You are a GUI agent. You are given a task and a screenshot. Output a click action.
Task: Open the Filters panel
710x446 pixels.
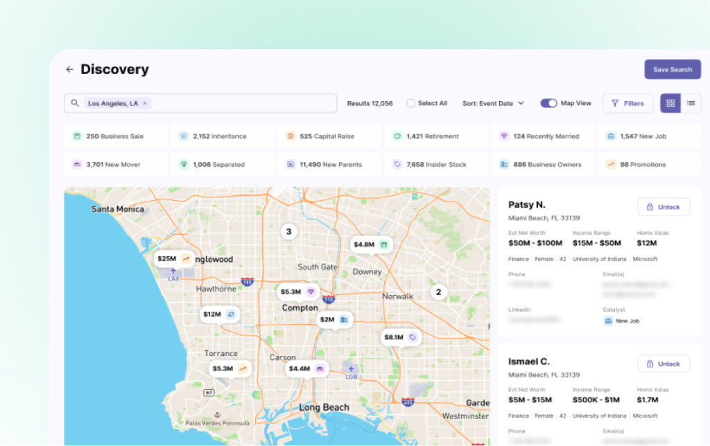(627, 103)
